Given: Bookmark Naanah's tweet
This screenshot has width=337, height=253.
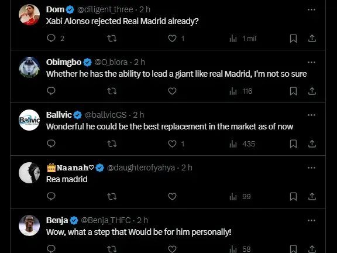Looking at the screenshot, I should 293,196.
